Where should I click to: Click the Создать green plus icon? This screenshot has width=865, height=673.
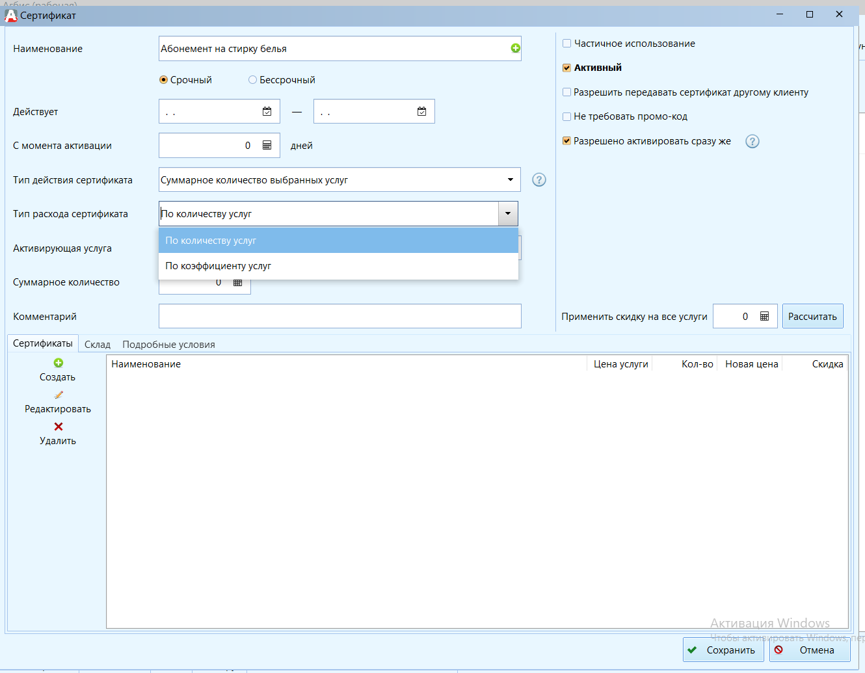(x=59, y=363)
